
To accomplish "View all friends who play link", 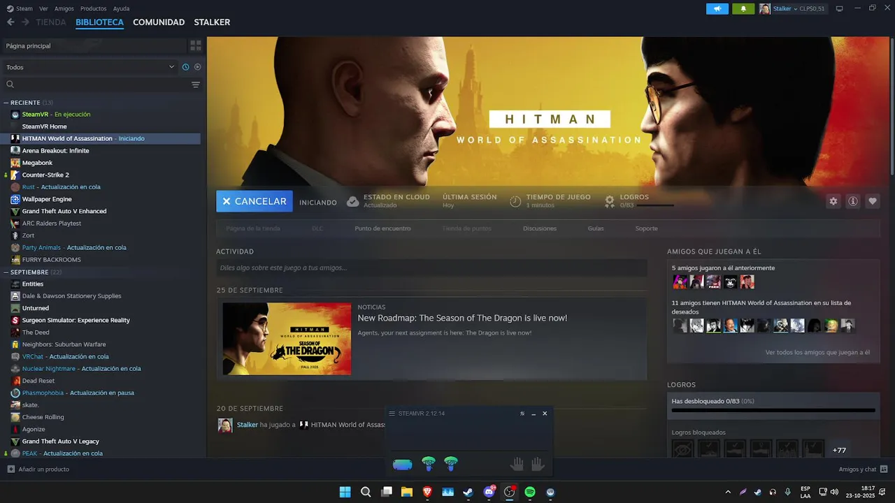I will [817, 353].
